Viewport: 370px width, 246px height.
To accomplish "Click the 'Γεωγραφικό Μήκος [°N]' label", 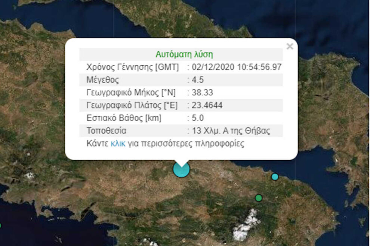I will (131, 92).
